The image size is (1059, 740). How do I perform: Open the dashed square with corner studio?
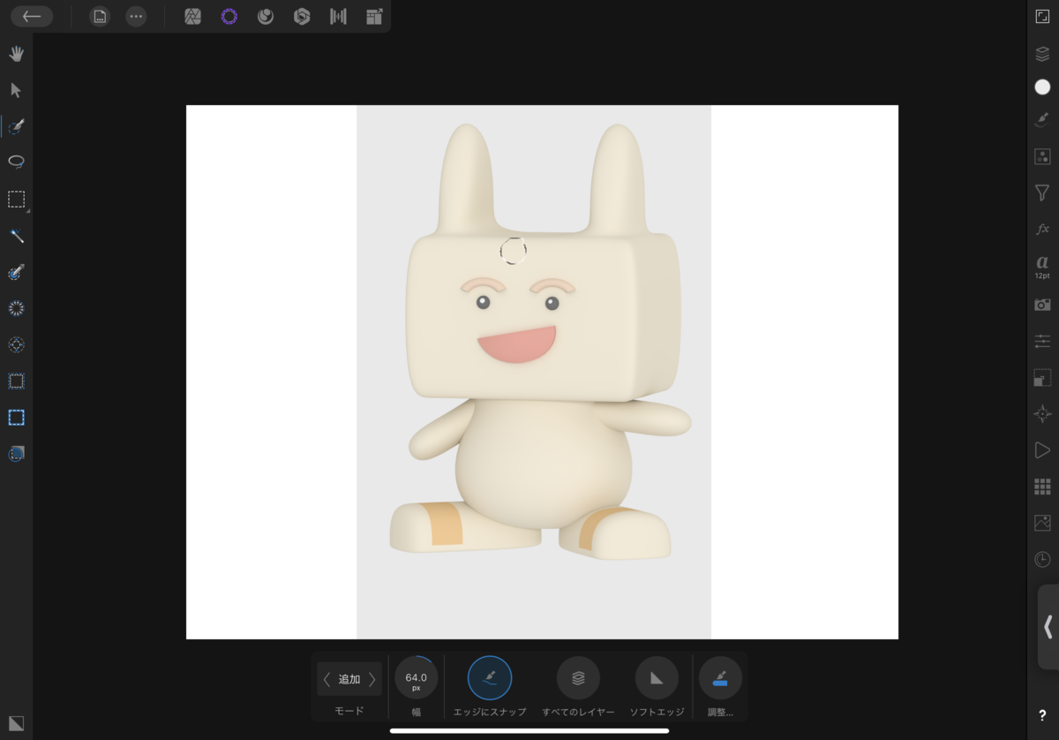click(1042, 377)
